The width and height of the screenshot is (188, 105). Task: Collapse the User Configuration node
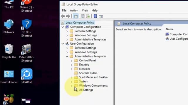pyautogui.click(x=63, y=44)
